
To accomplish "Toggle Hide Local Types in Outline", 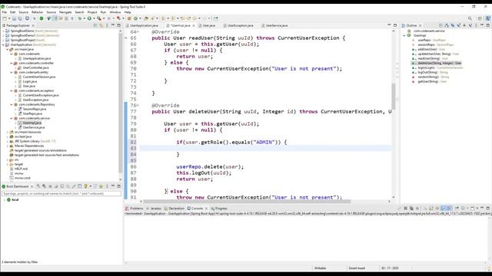I will click(x=470, y=25).
